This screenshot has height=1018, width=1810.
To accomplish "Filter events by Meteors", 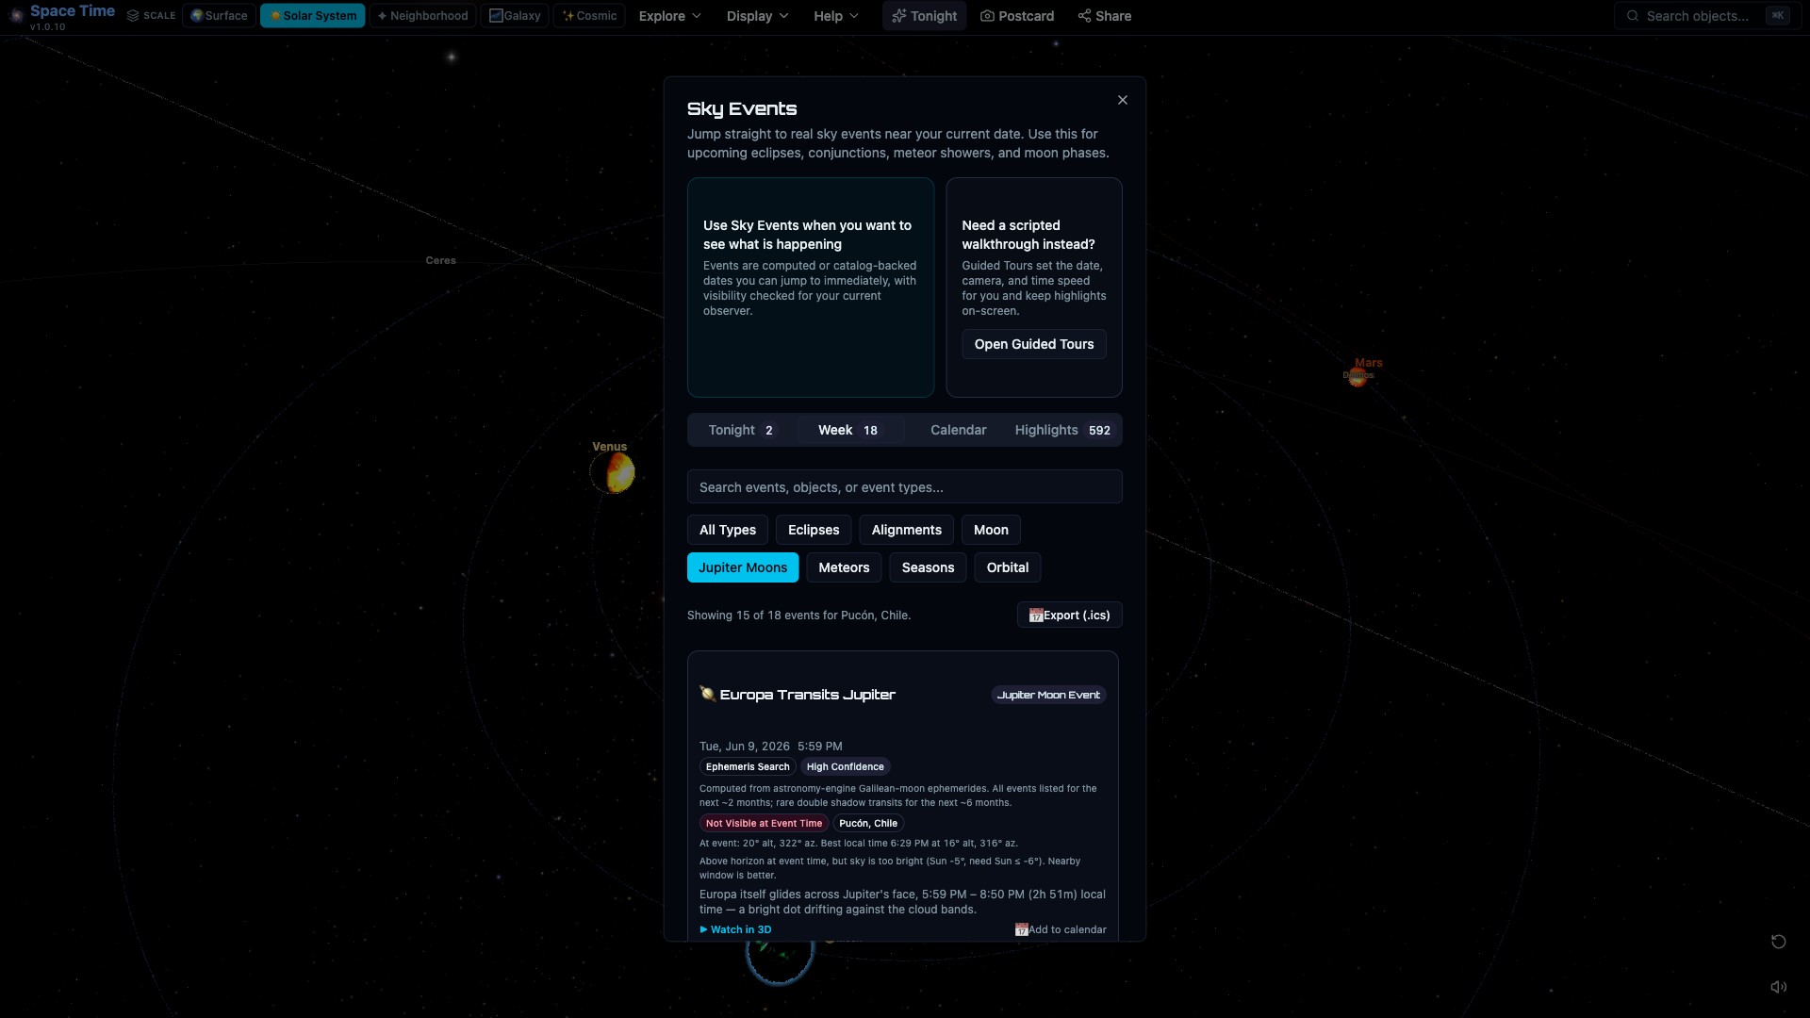I will pyautogui.click(x=844, y=567).
